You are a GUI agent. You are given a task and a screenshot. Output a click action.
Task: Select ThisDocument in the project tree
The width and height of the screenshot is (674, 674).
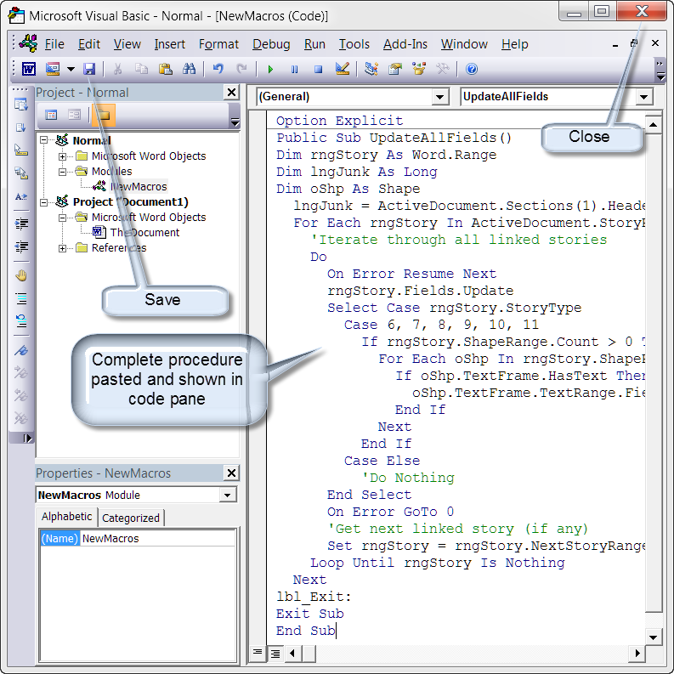144,233
